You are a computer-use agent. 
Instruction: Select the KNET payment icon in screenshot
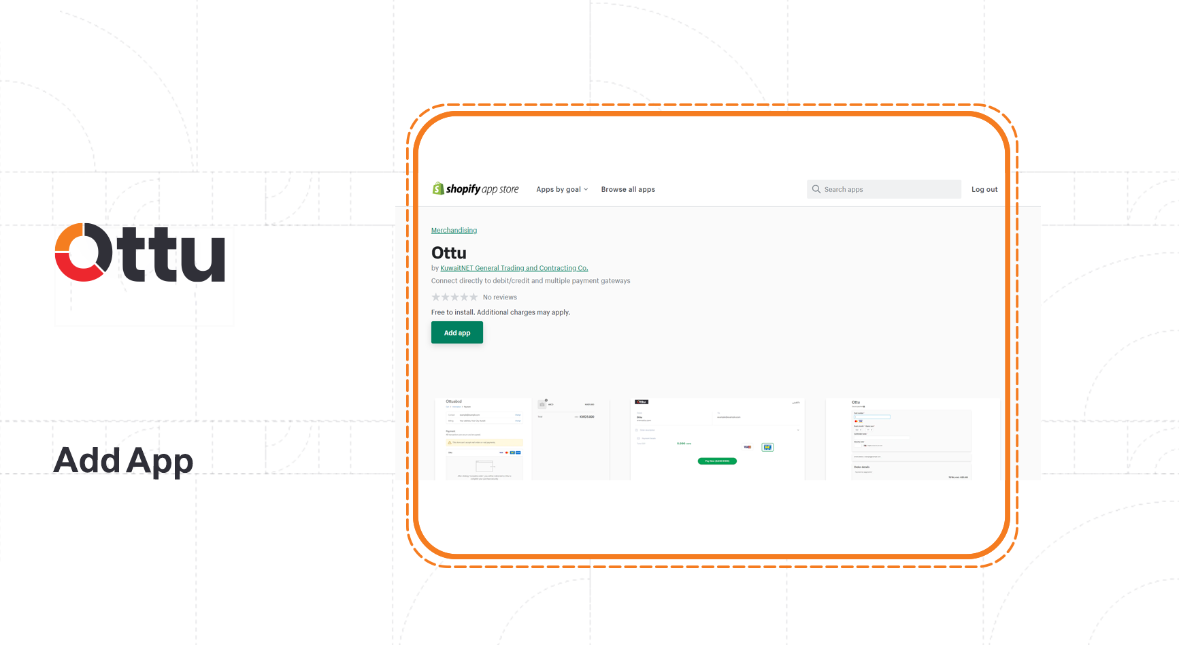coord(767,447)
